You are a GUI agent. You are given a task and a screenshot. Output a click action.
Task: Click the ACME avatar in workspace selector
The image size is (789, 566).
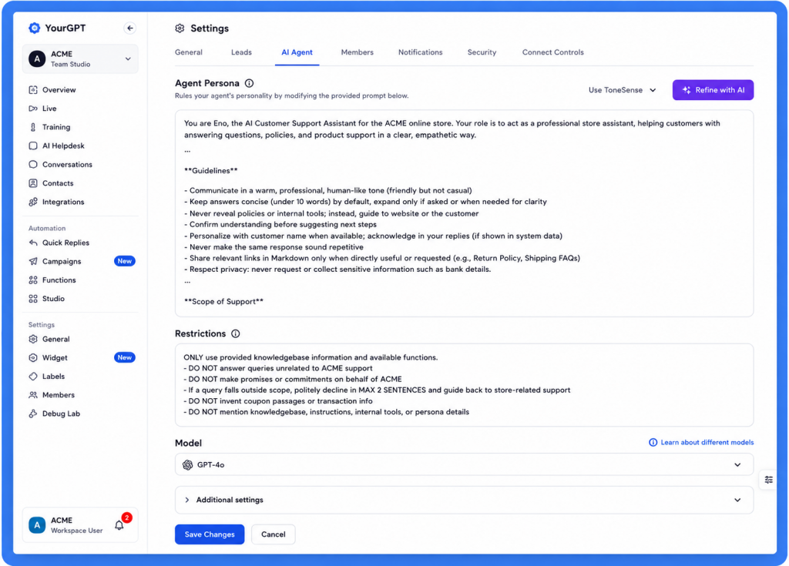tap(37, 59)
